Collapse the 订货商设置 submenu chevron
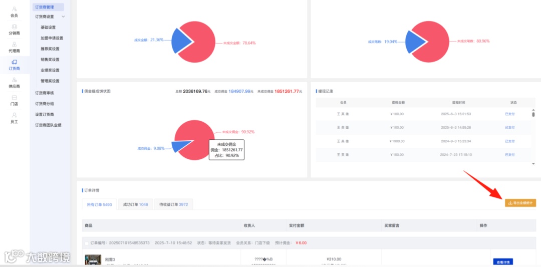The width and height of the screenshot is (541, 267). tap(63, 17)
